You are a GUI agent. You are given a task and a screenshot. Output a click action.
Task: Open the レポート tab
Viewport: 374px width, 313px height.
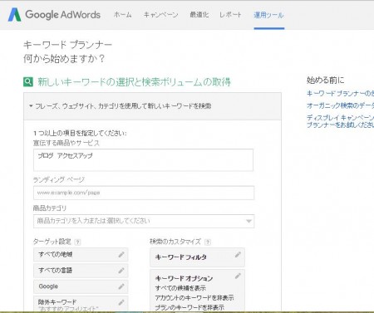(x=230, y=15)
